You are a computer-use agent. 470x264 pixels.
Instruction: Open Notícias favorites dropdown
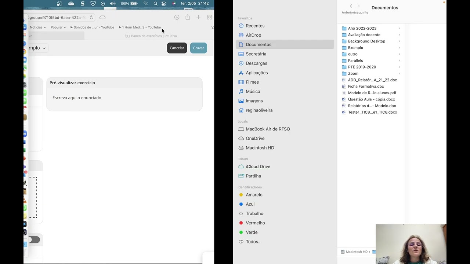click(38, 27)
